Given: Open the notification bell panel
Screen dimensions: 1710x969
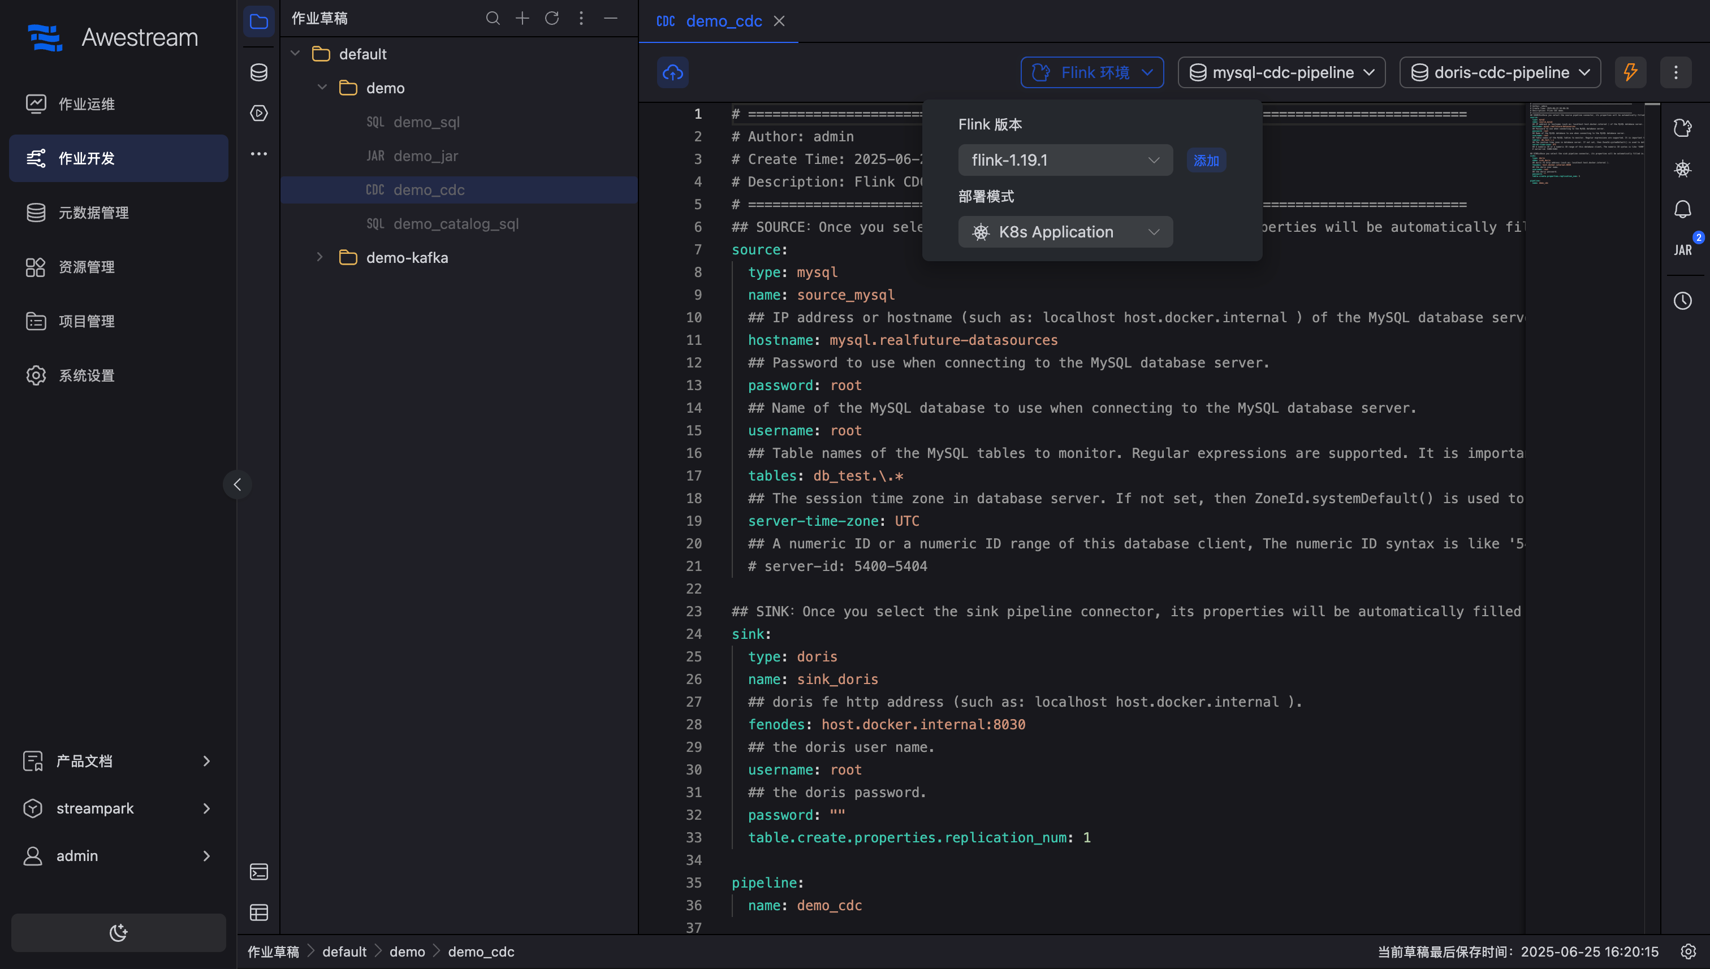Looking at the screenshot, I should 1682,210.
